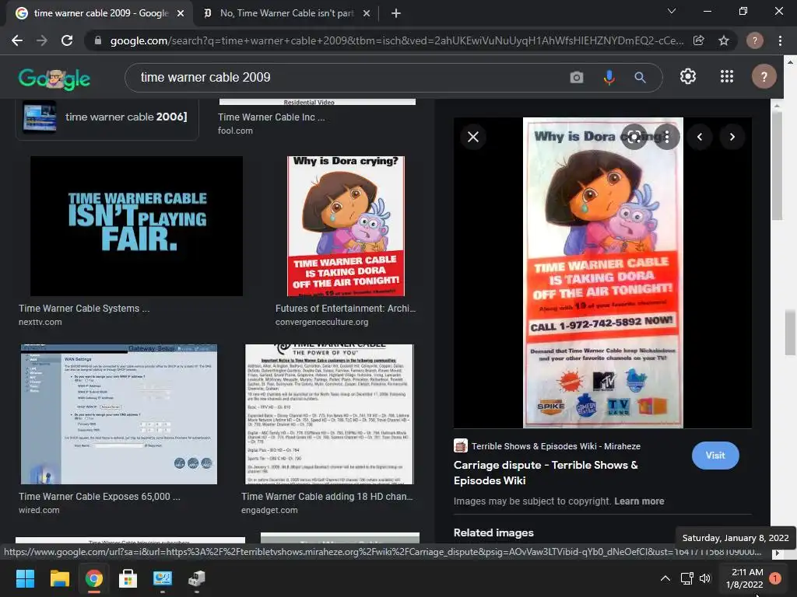This screenshot has width=797, height=597.
Task: Open volume control in system tray
Action: click(705, 578)
